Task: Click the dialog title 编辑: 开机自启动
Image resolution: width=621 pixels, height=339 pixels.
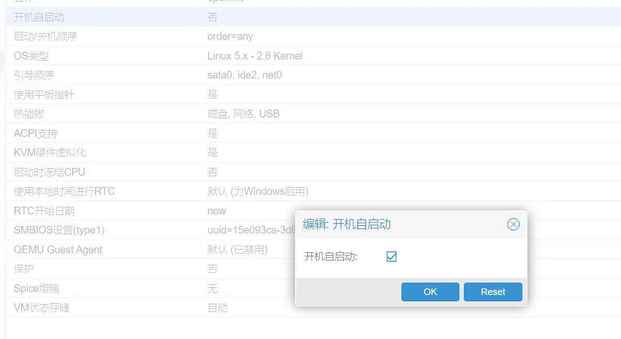Action: click(x=347, y=224)
